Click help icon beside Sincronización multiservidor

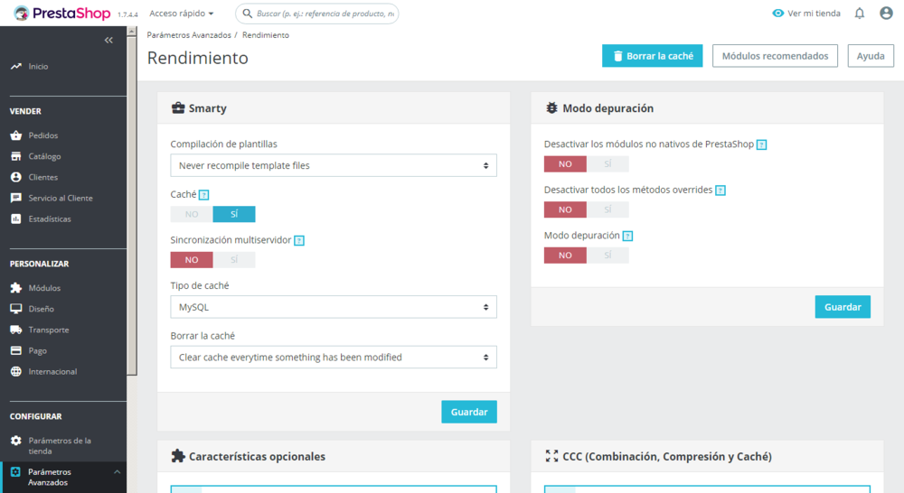coord(299,241)
